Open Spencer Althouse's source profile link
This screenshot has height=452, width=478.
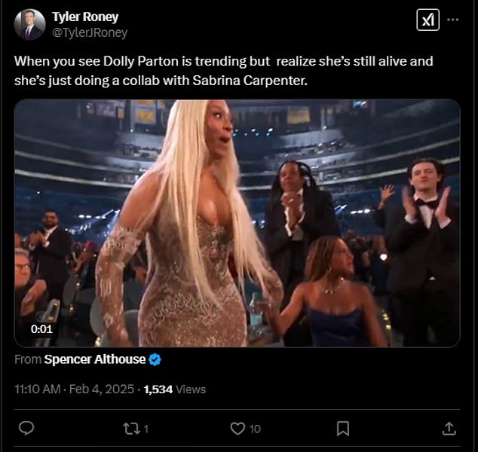pyautogui.click(x=95, y=359)
